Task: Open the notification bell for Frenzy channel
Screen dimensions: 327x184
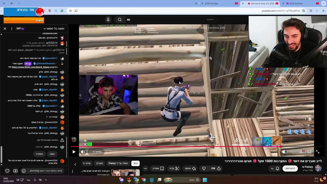Action: coord(277,168)
